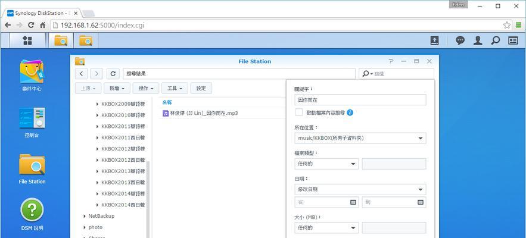Click the 搜尋結果 path bar
The width and height of the screenshot is (526, 238).
coord(239,74)
